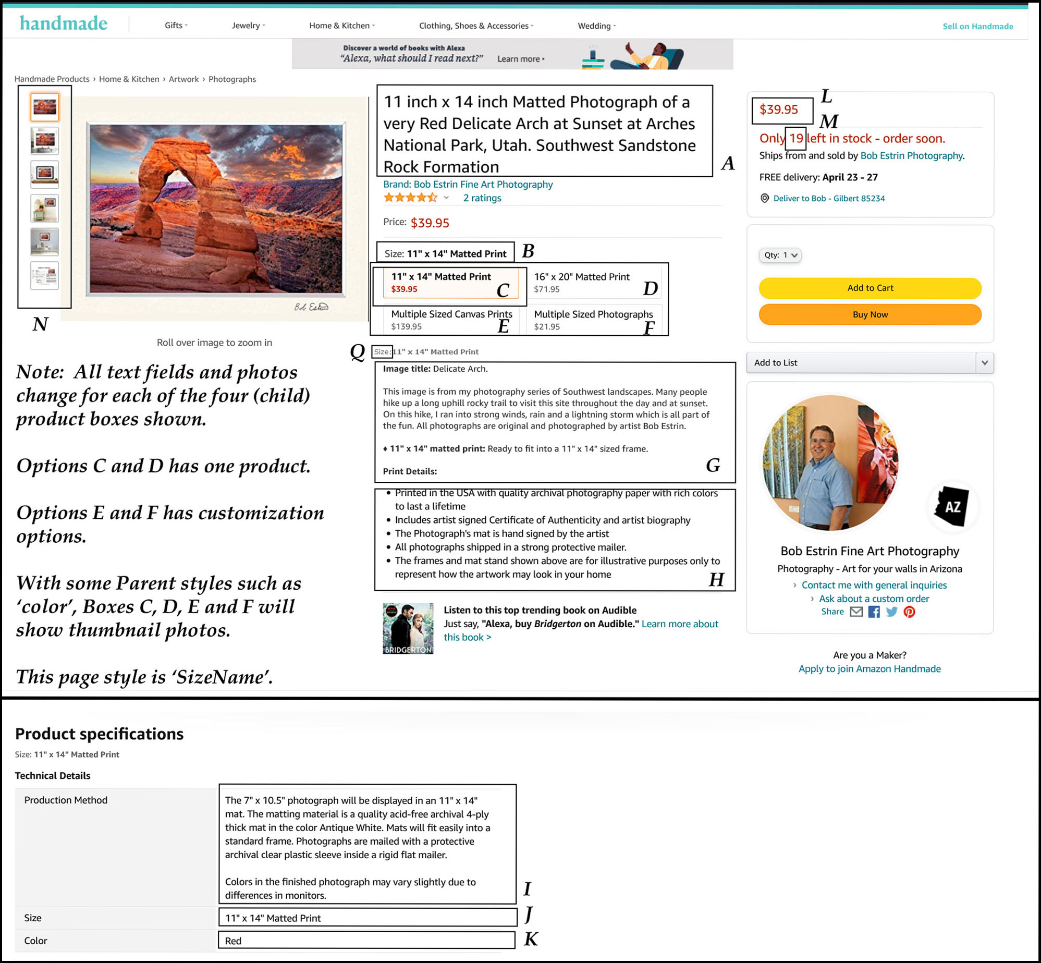Choose Multiple Sized Photographs size option

click(593, 320)
